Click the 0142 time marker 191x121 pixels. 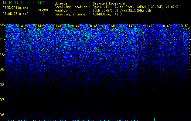point(39,26)
